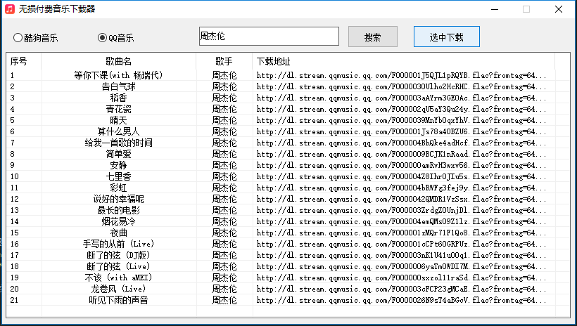This screenshot has width=577, height=326.
Task: Select the row for 夜曲
Action: coord(118,233)
